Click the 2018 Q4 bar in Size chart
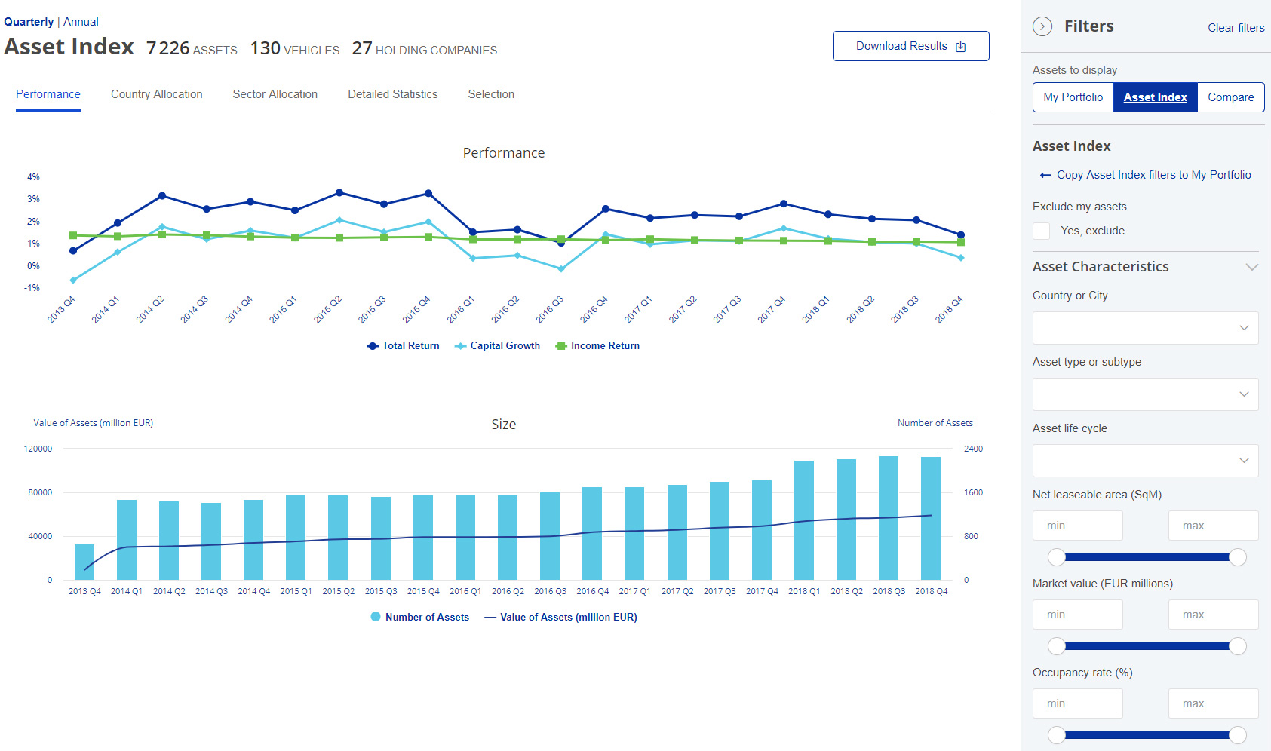1271x751 pixels. [931, 518]
